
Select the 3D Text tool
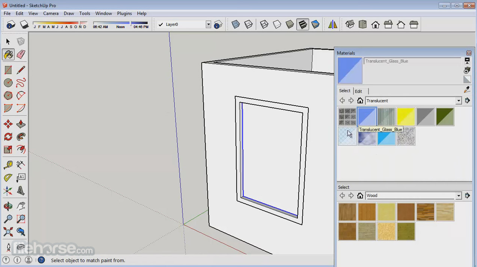[21, 191]
